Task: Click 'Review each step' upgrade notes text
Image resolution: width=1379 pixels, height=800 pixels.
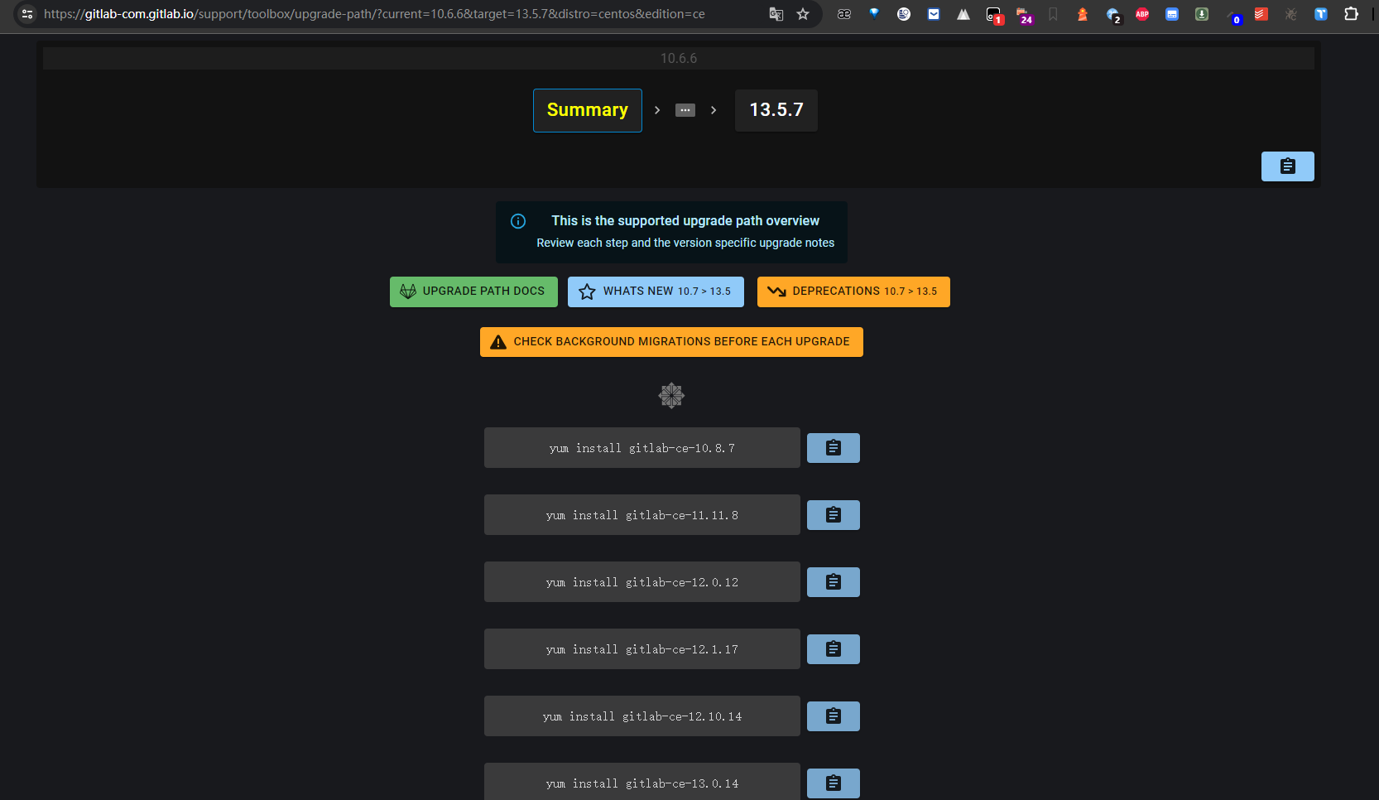Action: click(x=685, y=243)
